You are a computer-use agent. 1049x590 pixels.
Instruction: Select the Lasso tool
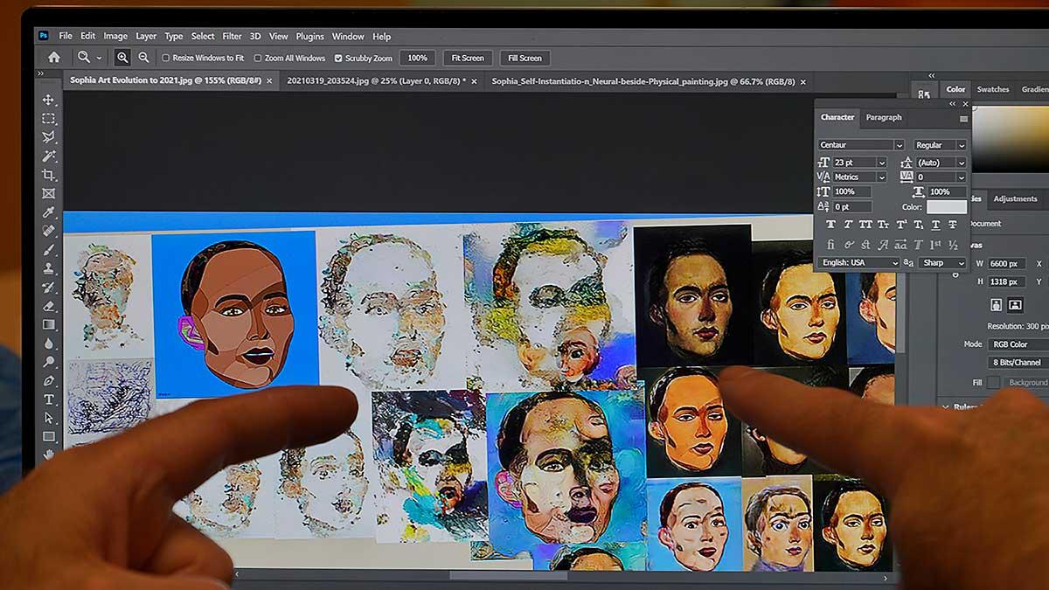coord(49,137)
